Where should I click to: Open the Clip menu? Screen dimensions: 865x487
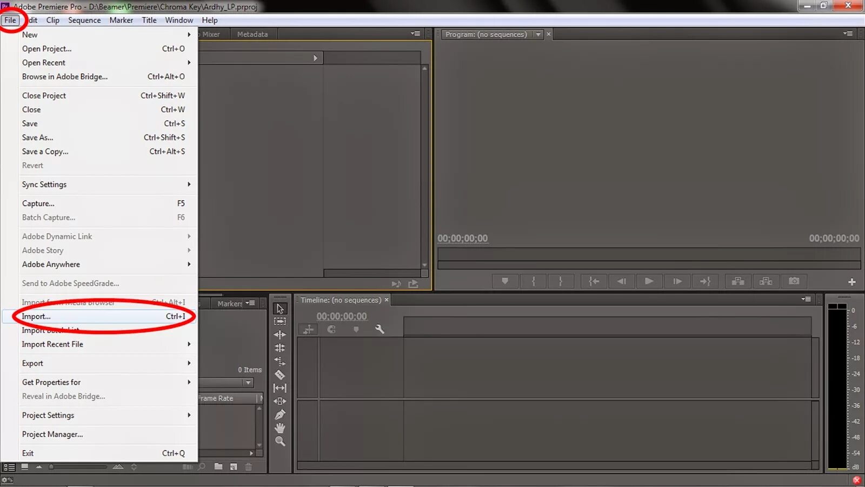(53, 20)
